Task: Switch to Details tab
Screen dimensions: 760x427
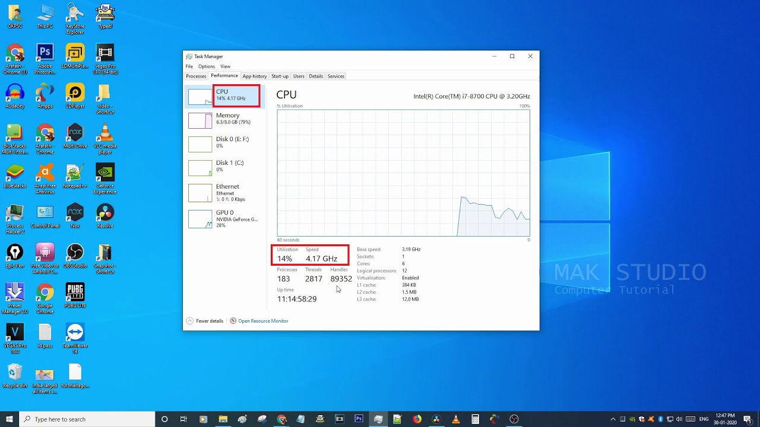Action: [x=316, y=76]
